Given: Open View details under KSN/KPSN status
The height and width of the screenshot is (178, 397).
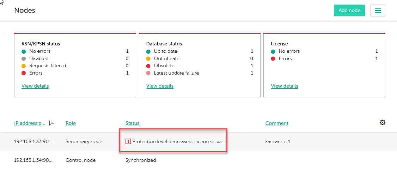Looking at the screenshot, I should pos(35,86).
